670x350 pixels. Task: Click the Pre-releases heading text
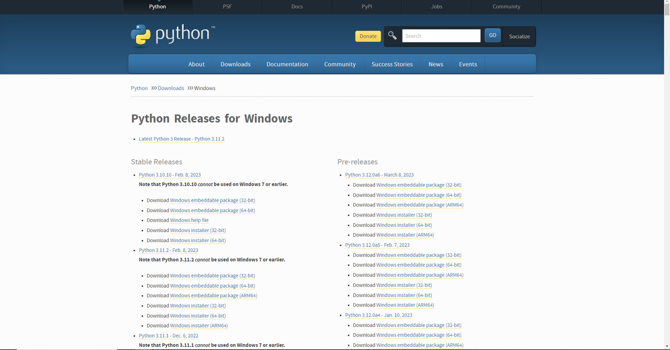tap(358, 162)
